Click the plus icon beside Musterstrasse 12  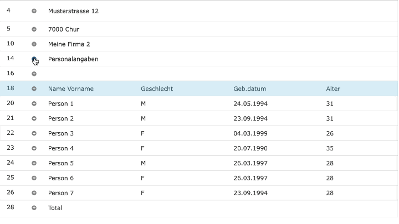34,11
